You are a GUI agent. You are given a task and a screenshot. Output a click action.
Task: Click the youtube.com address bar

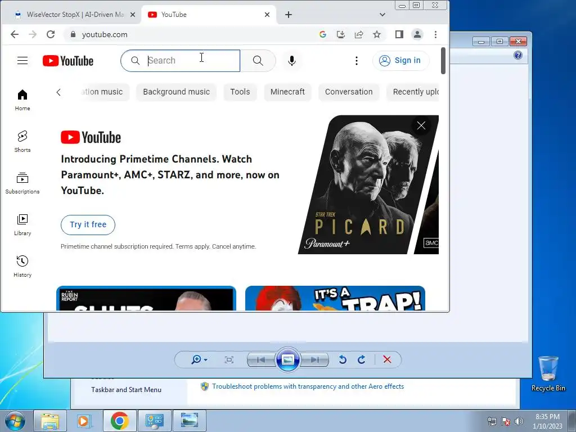tap(191, 34)
